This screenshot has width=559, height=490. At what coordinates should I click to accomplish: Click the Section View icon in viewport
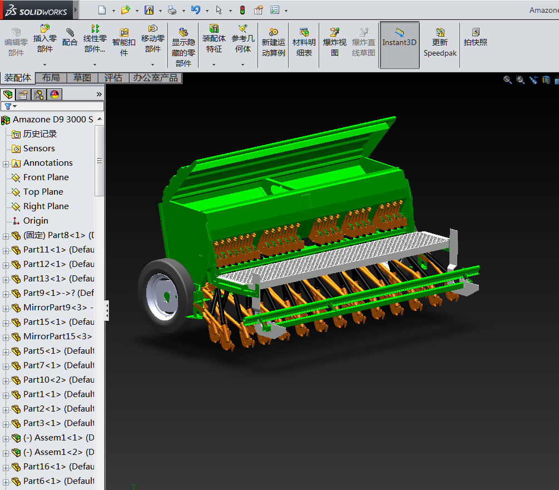[x=546, y=80]
